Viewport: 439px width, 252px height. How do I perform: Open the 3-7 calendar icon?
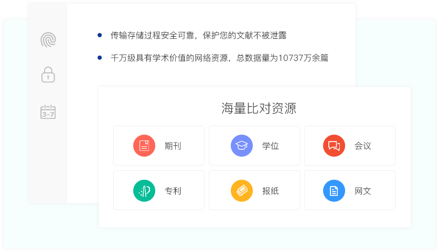pos(48,112)
